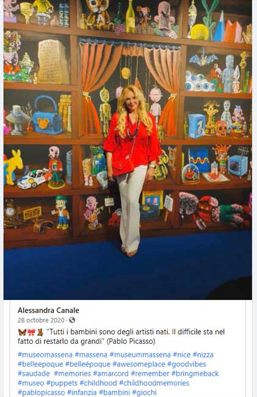Open the #memories hashtag
Viewport: 257px width, 397px height.
[73, 373]
